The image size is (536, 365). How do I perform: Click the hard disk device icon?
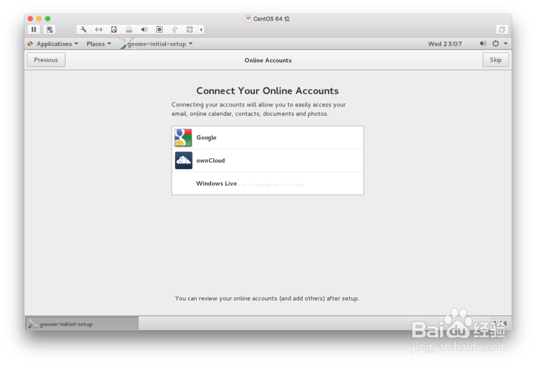114,29
